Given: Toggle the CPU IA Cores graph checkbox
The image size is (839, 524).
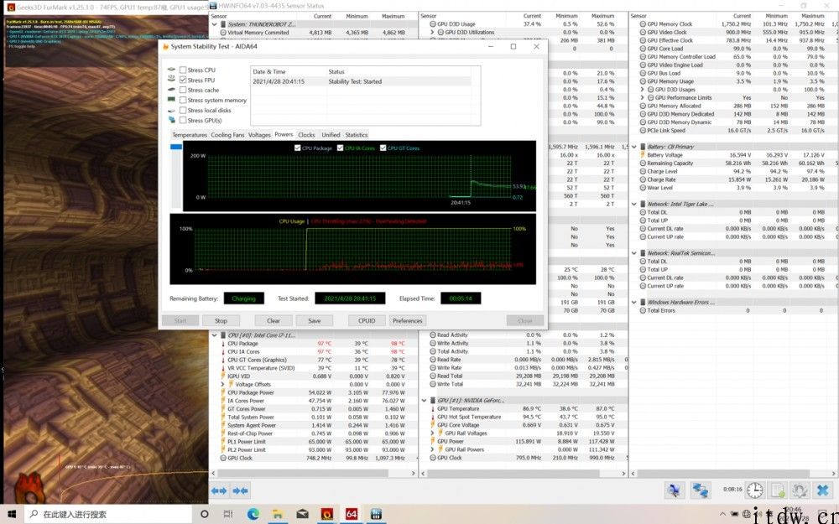Looking at the screenshot, I should [340, 148].
